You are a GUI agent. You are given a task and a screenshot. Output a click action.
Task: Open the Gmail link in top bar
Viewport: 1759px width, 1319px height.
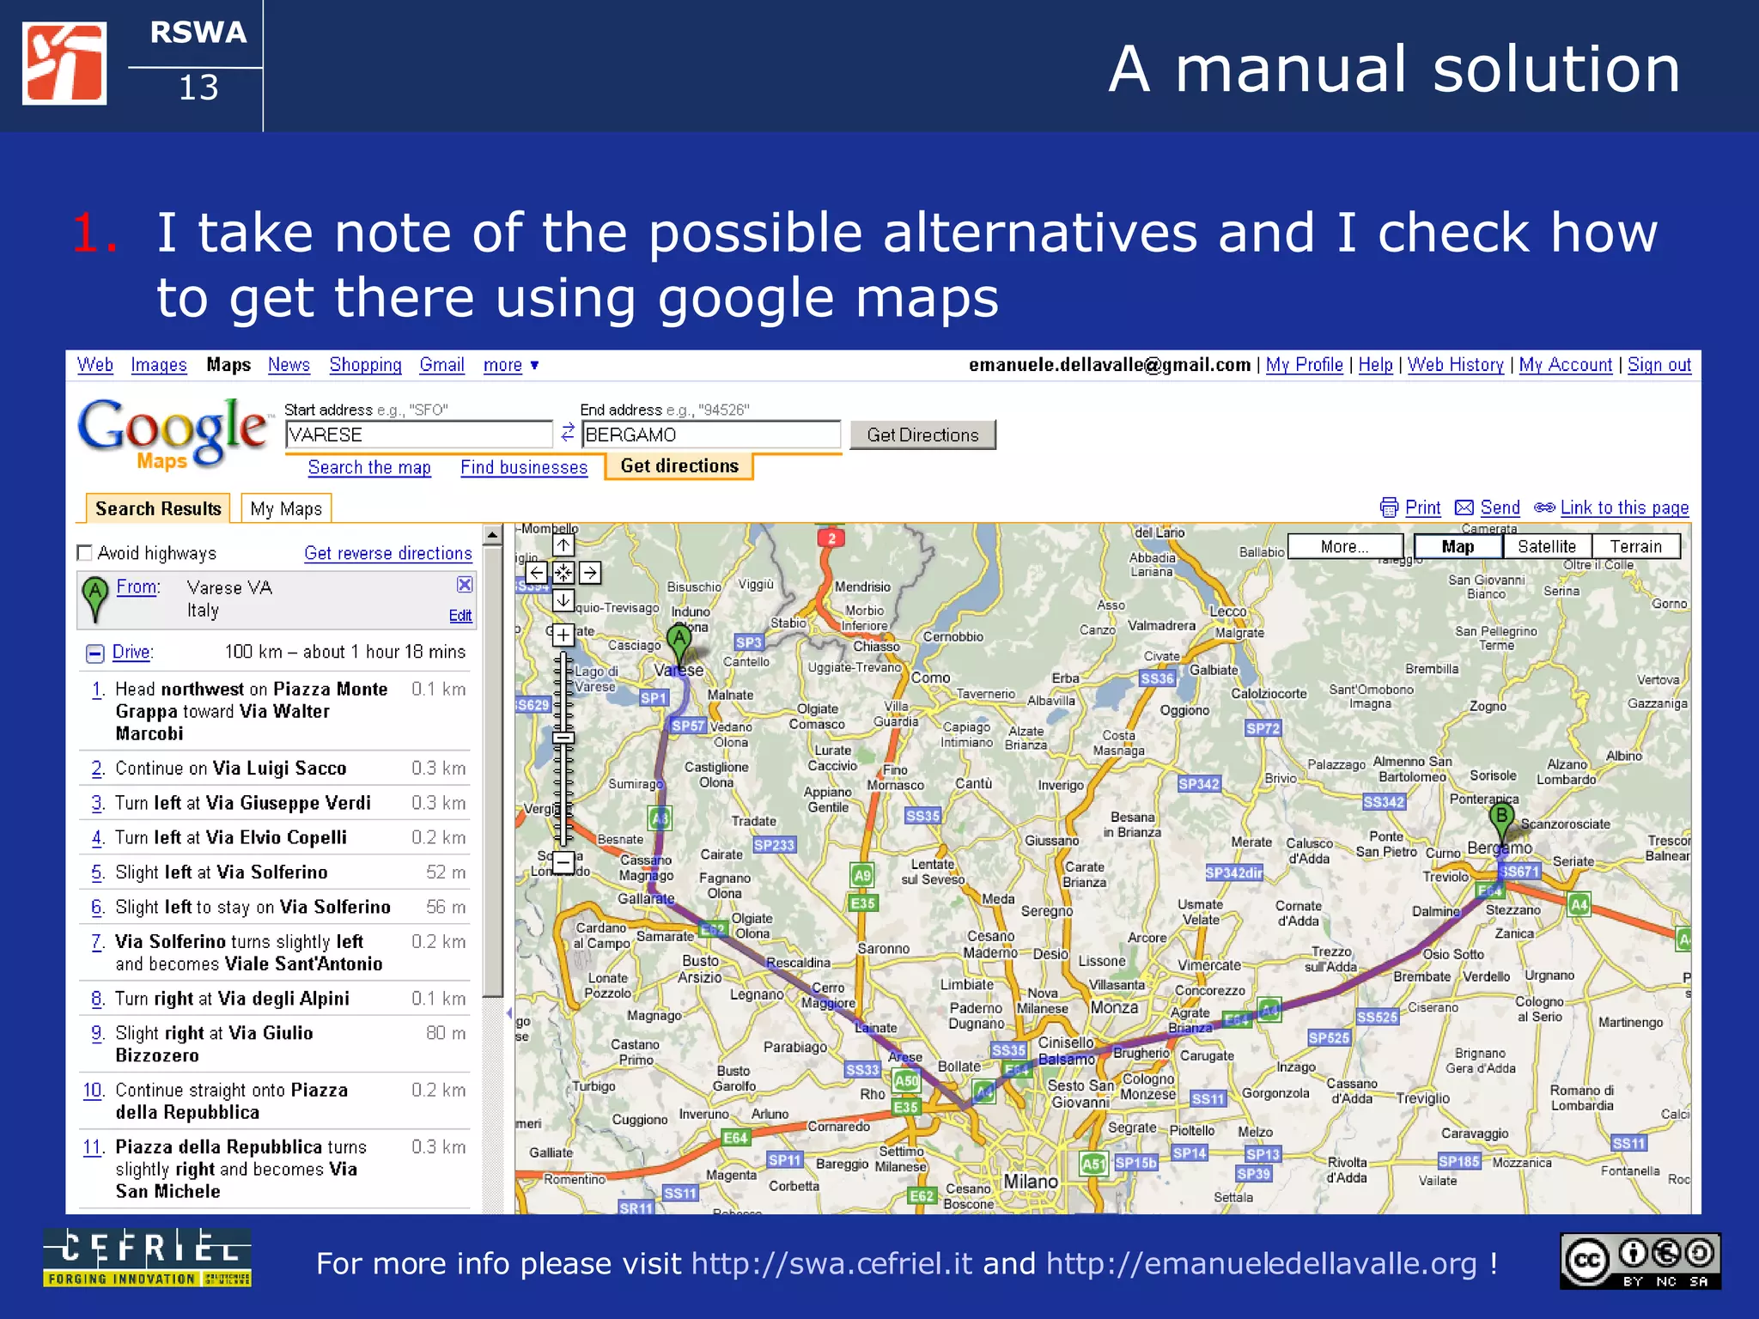click(x=441, y=365)
